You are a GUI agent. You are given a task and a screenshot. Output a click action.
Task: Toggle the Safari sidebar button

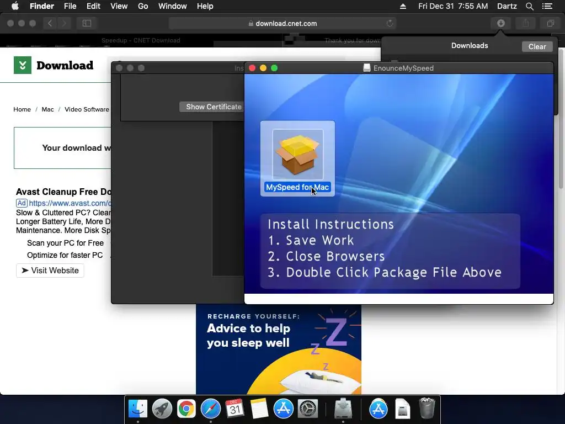point(87,23)
